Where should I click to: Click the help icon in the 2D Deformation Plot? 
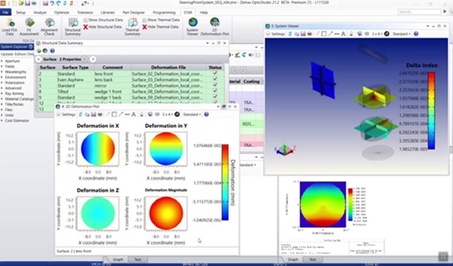[207, 115]
